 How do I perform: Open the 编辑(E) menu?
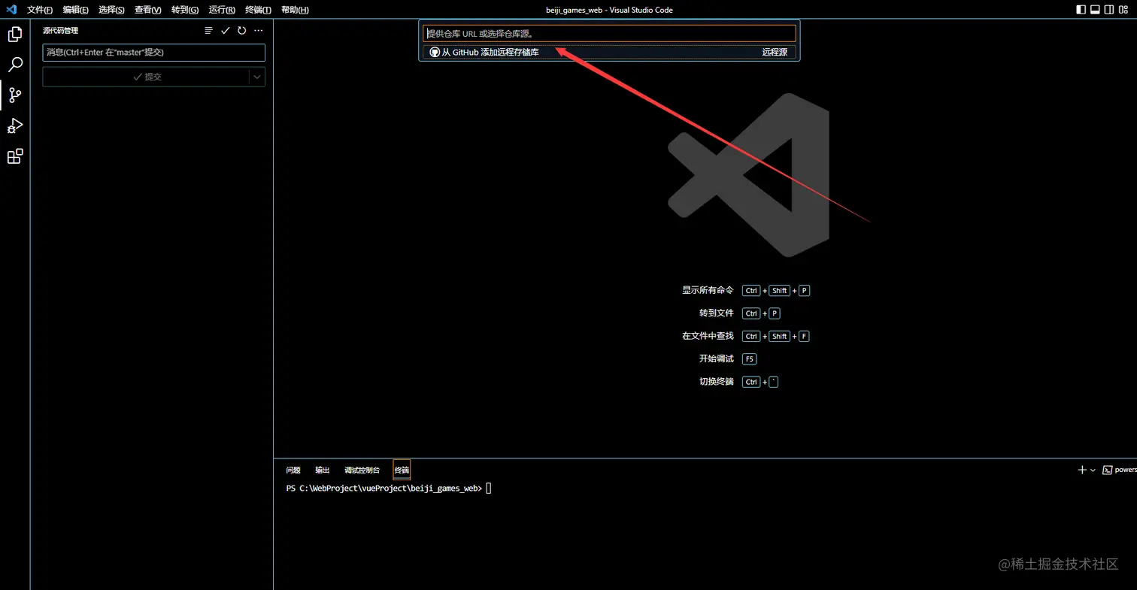pos(75,10)
